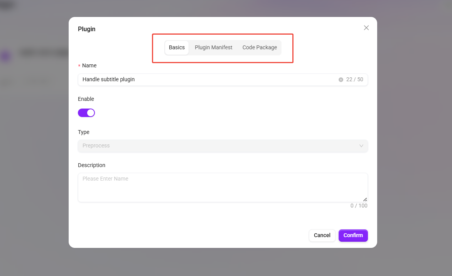The image size is (452, 276).
Task: Click the 'Description' field label
Action: [x=91, y=165]
